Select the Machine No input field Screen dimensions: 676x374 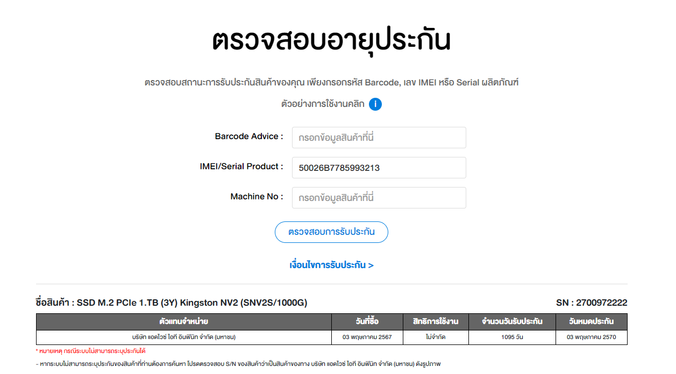click(x=379, y=198)
